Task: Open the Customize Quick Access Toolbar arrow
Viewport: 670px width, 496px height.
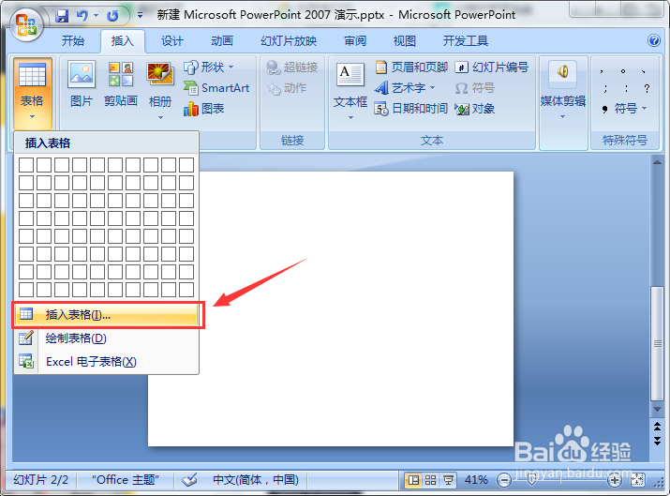Action: click(140, 15)
